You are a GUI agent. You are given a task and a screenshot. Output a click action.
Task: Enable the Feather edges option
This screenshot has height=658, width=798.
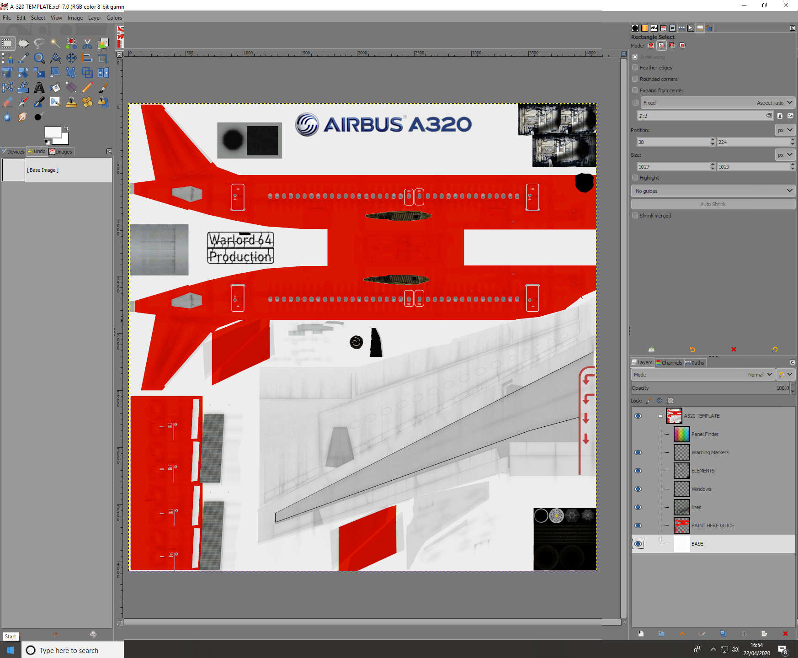(635, 67)
